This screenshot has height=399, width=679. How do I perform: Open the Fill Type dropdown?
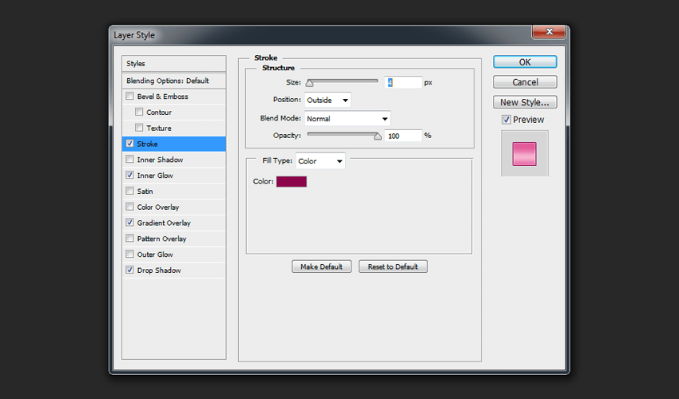(320, 161)
